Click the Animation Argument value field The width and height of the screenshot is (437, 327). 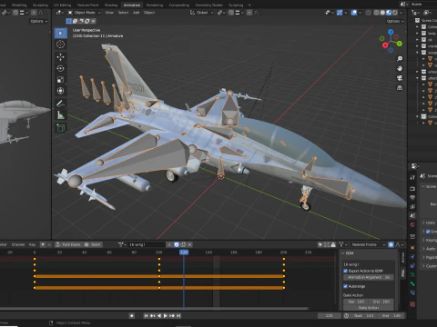coord(369,277)
